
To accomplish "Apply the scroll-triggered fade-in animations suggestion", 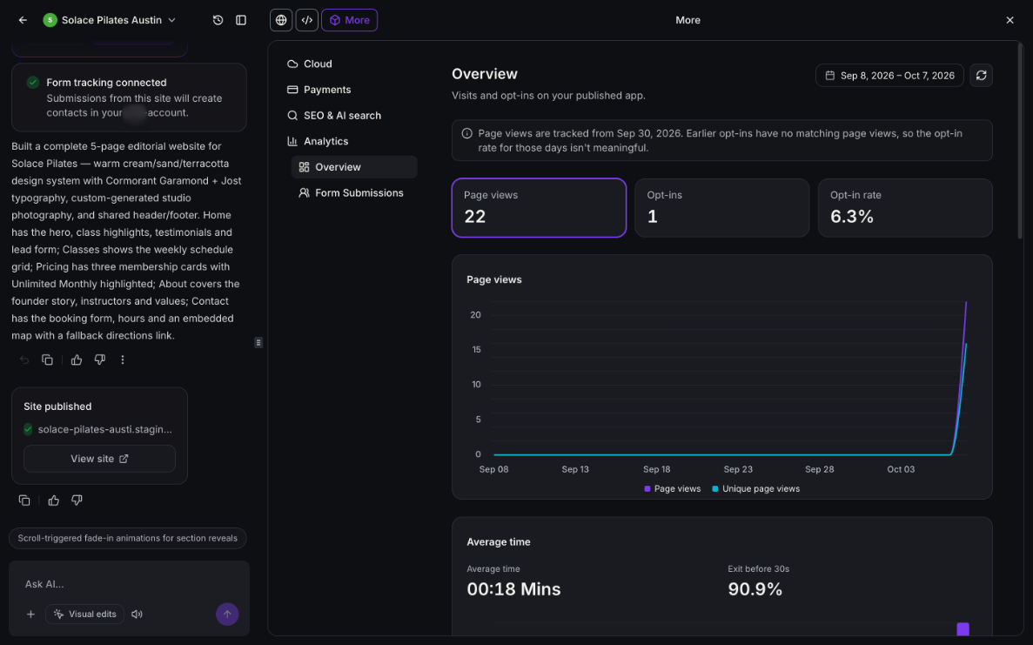I will tap(128, 538).
